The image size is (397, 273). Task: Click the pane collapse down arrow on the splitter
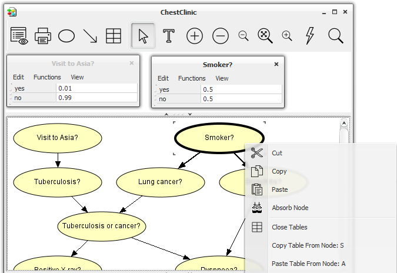click(x=190, y=114)
